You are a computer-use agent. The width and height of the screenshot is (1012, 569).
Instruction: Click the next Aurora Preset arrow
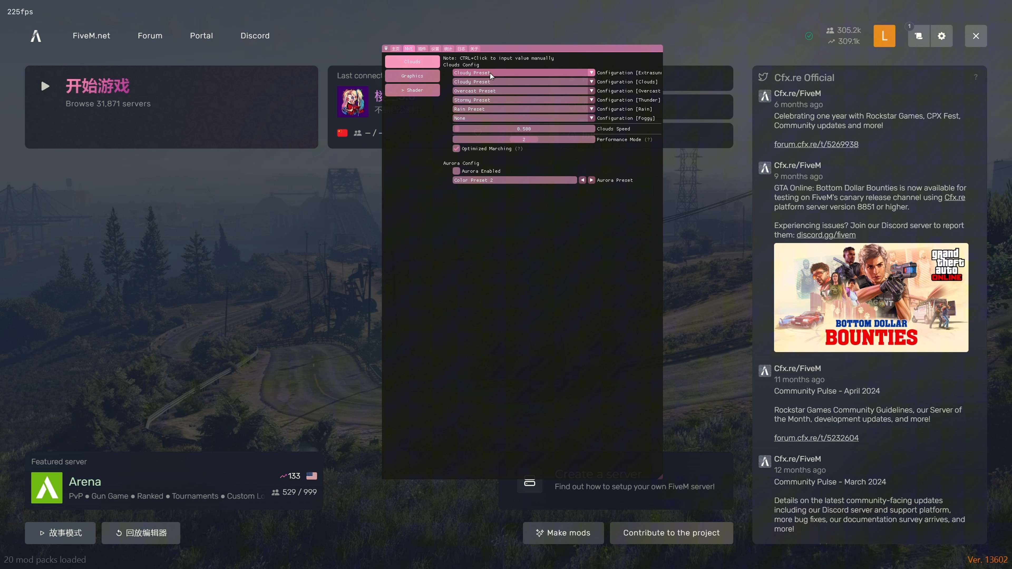[x=591, y=180]
